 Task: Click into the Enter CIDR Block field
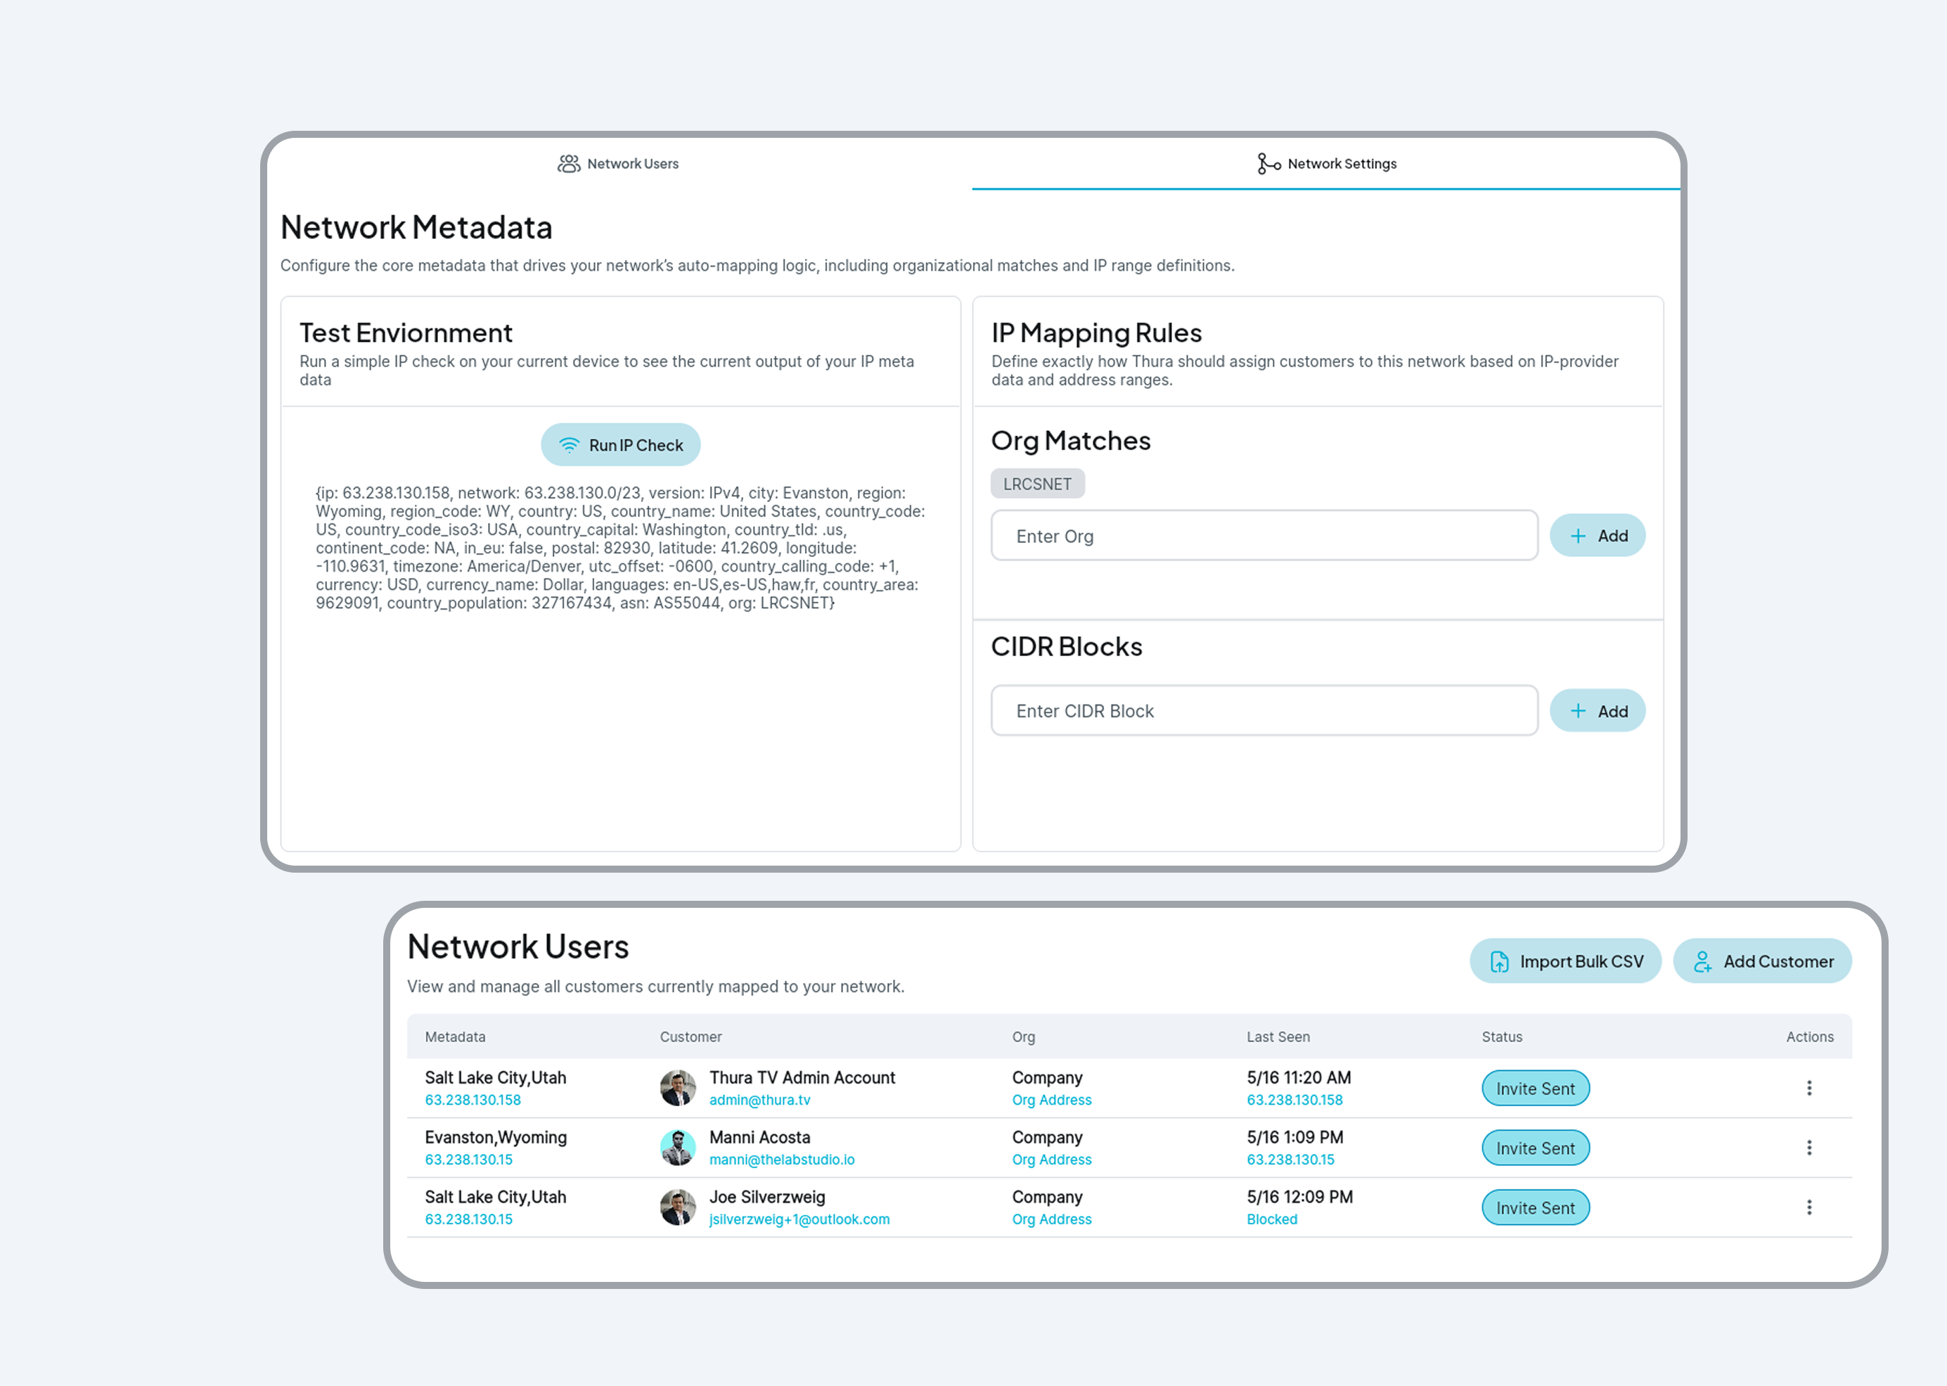(1264, 711)
